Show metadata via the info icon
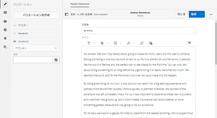The width and height of the screenshot is (217, 118). point(5,30)
